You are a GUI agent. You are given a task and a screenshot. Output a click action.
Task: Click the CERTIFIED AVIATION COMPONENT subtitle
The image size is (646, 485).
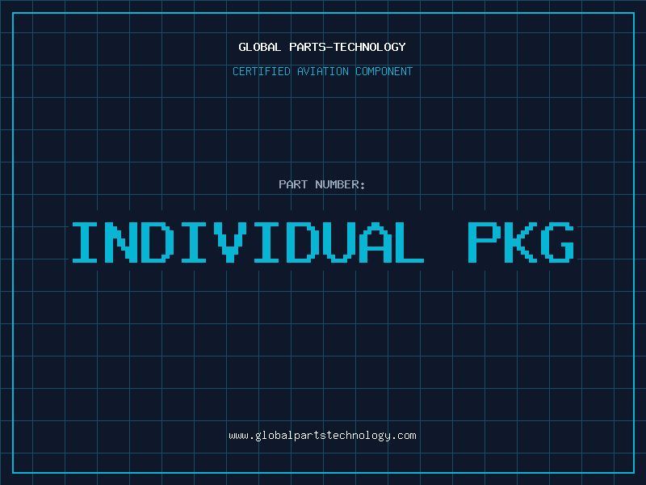pos(322,71)
